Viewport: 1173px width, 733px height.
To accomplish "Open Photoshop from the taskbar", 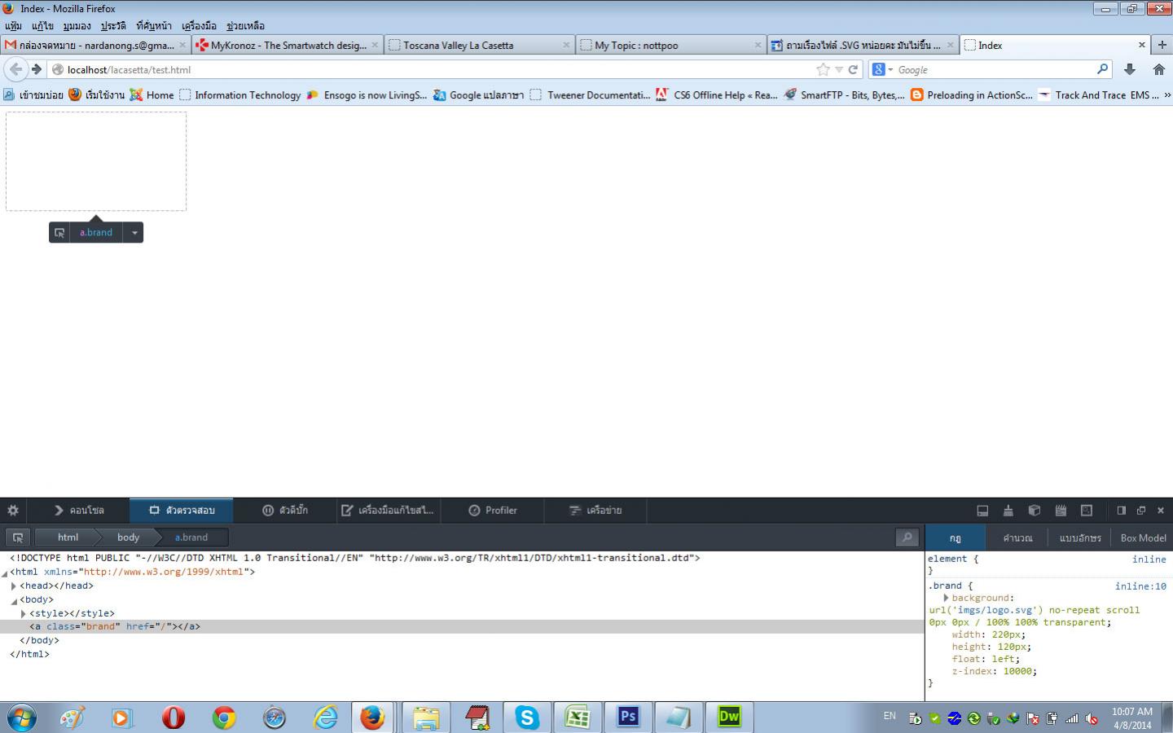I will point(628,717).
